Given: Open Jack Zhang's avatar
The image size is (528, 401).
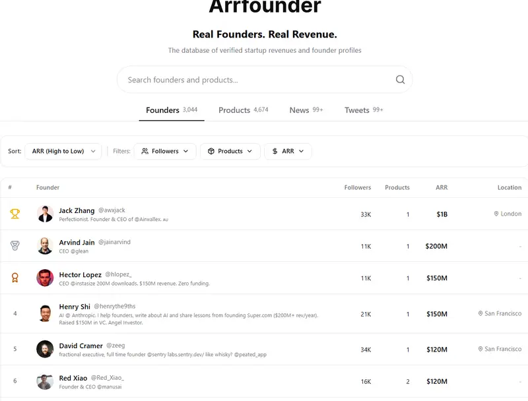Looking at the screenshot, I should pyautogui.click(x=45, y=214).
